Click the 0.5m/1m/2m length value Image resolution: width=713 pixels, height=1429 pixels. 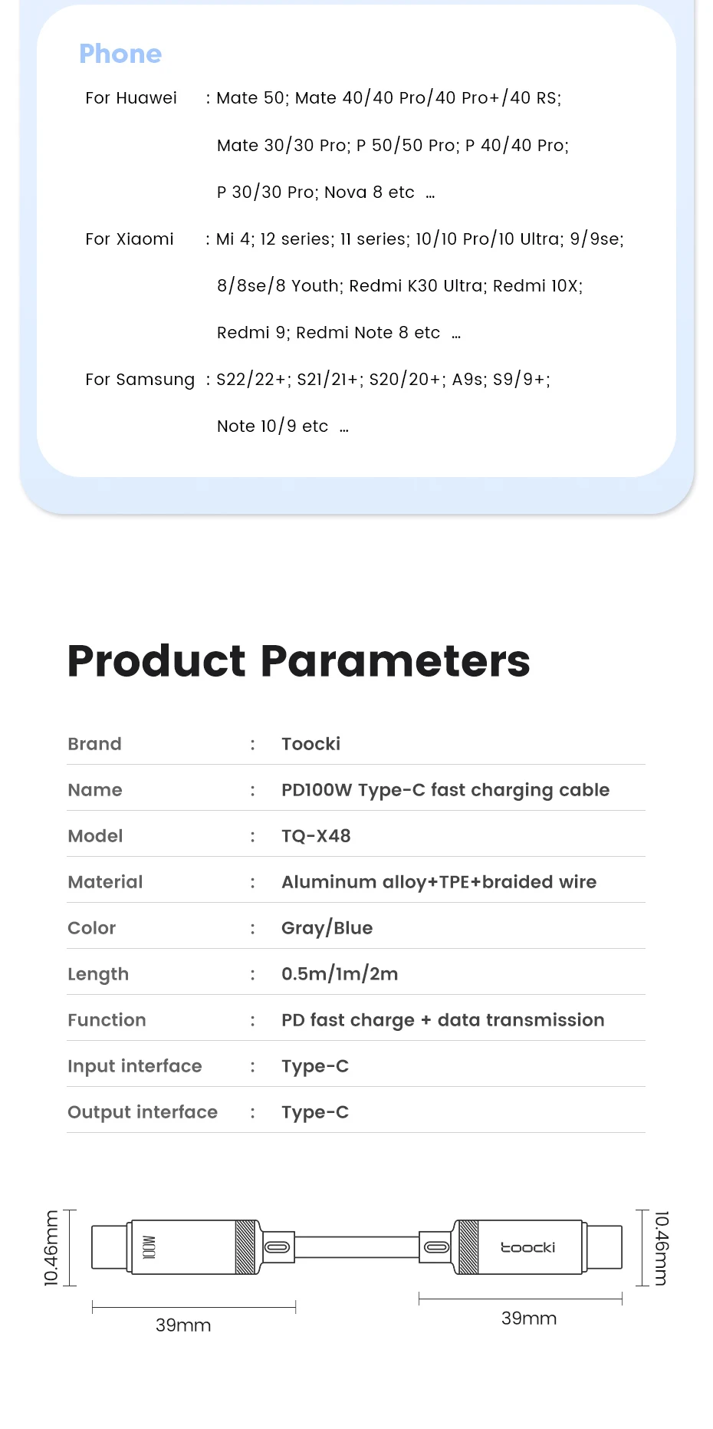(340, 974)
